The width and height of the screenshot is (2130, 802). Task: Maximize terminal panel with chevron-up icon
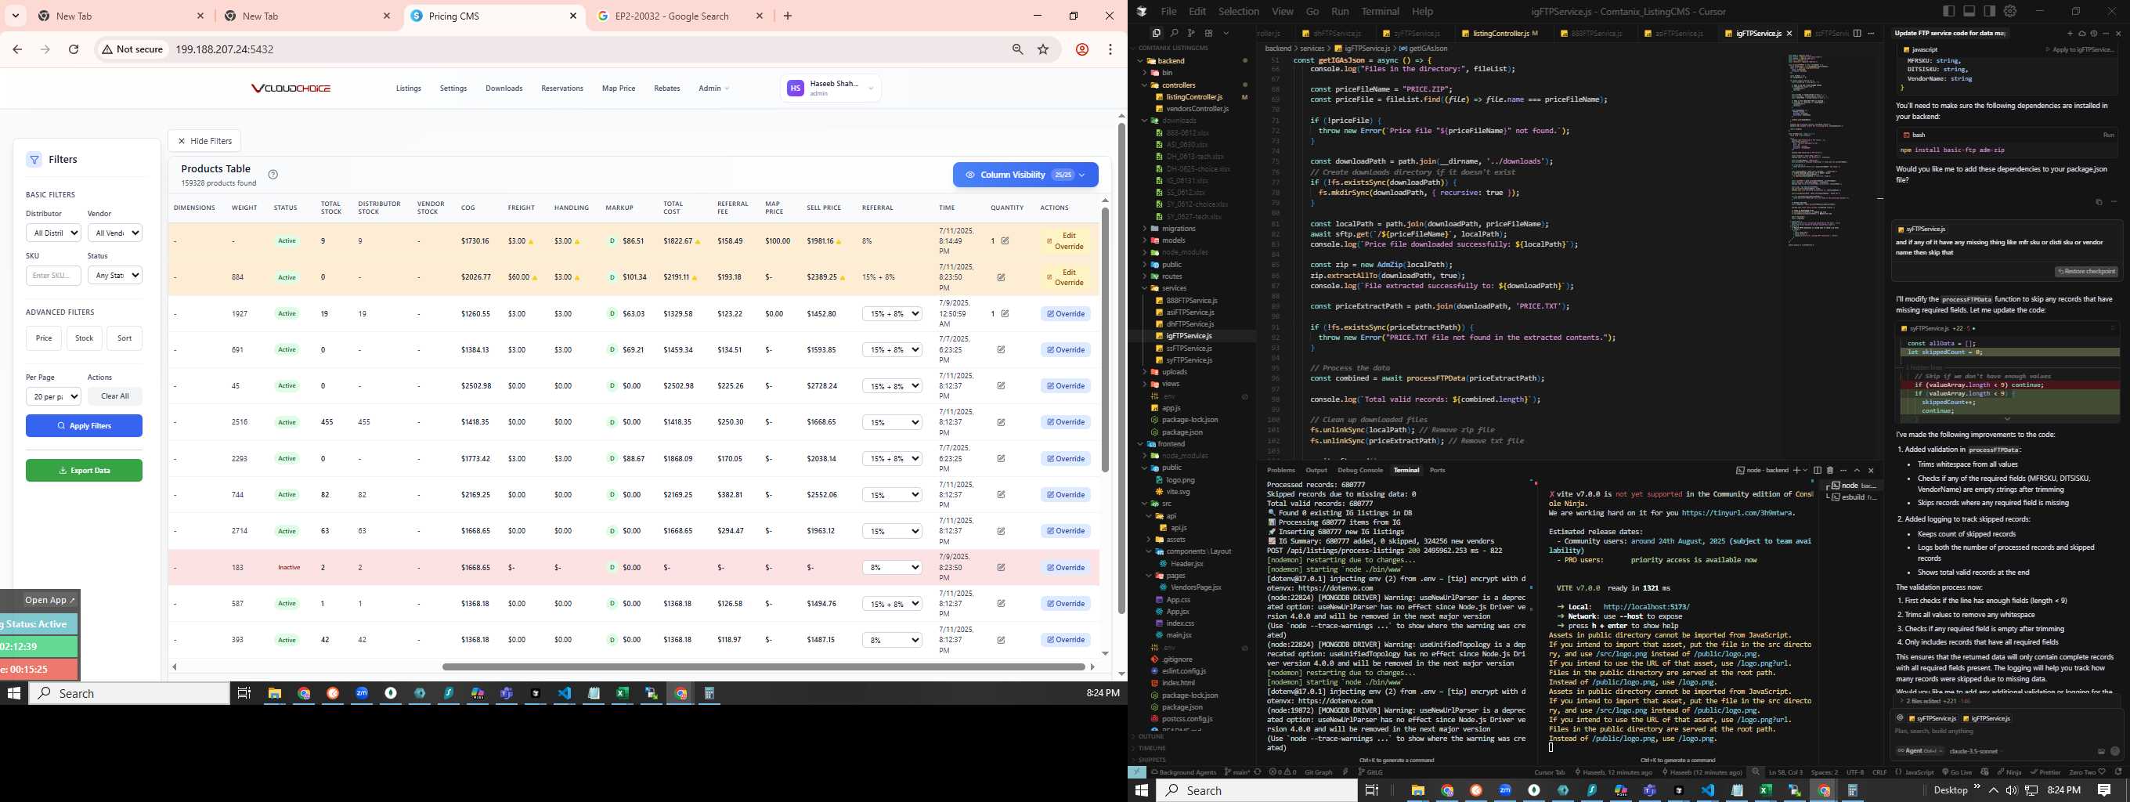point(1857,471)
